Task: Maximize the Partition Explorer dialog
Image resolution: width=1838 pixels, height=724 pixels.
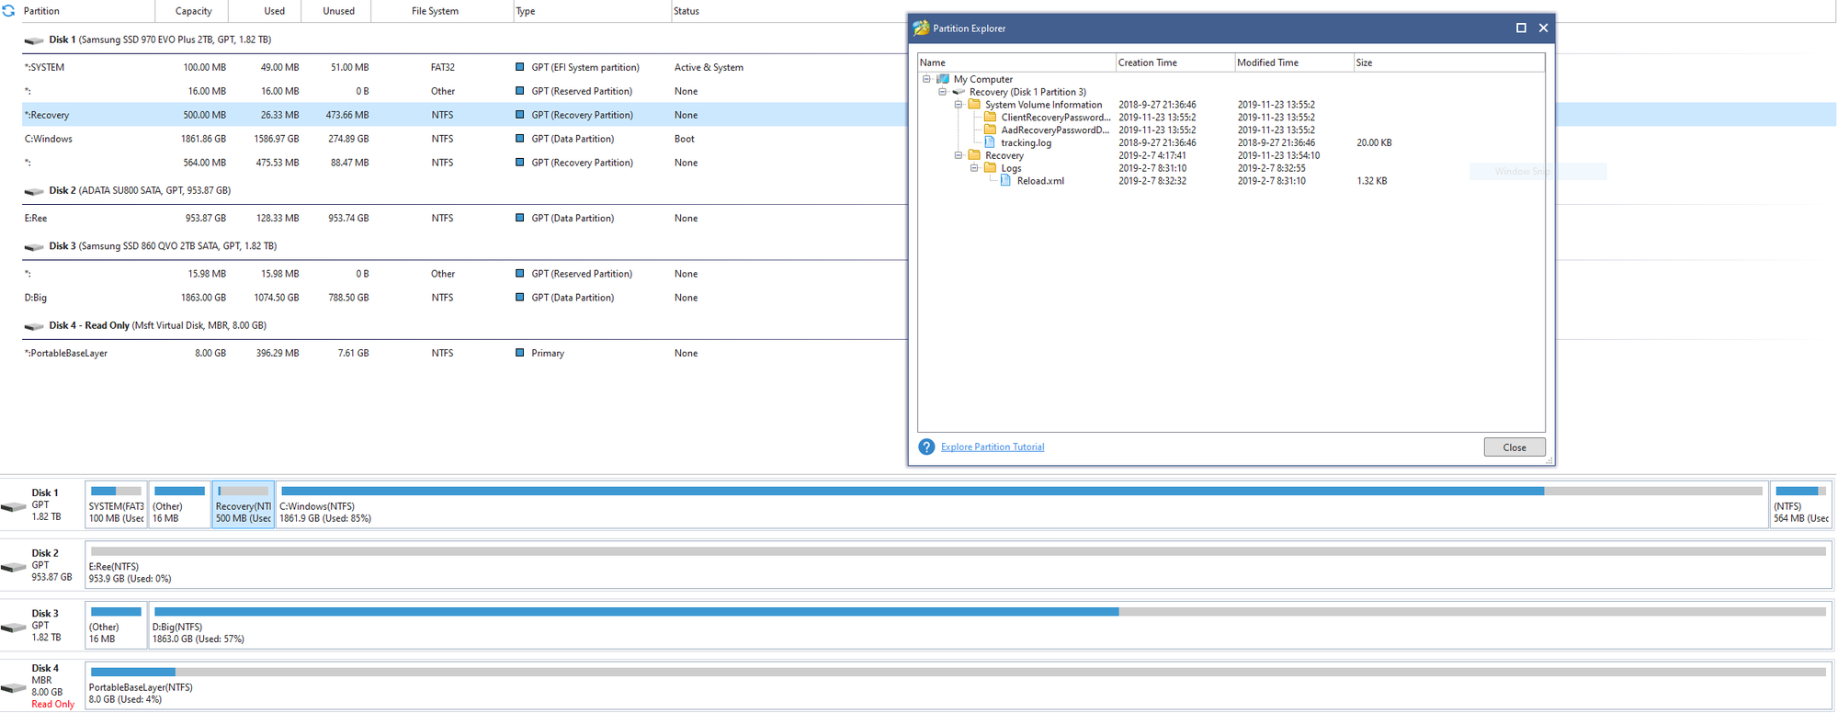Action: (x=1521, y=28)
